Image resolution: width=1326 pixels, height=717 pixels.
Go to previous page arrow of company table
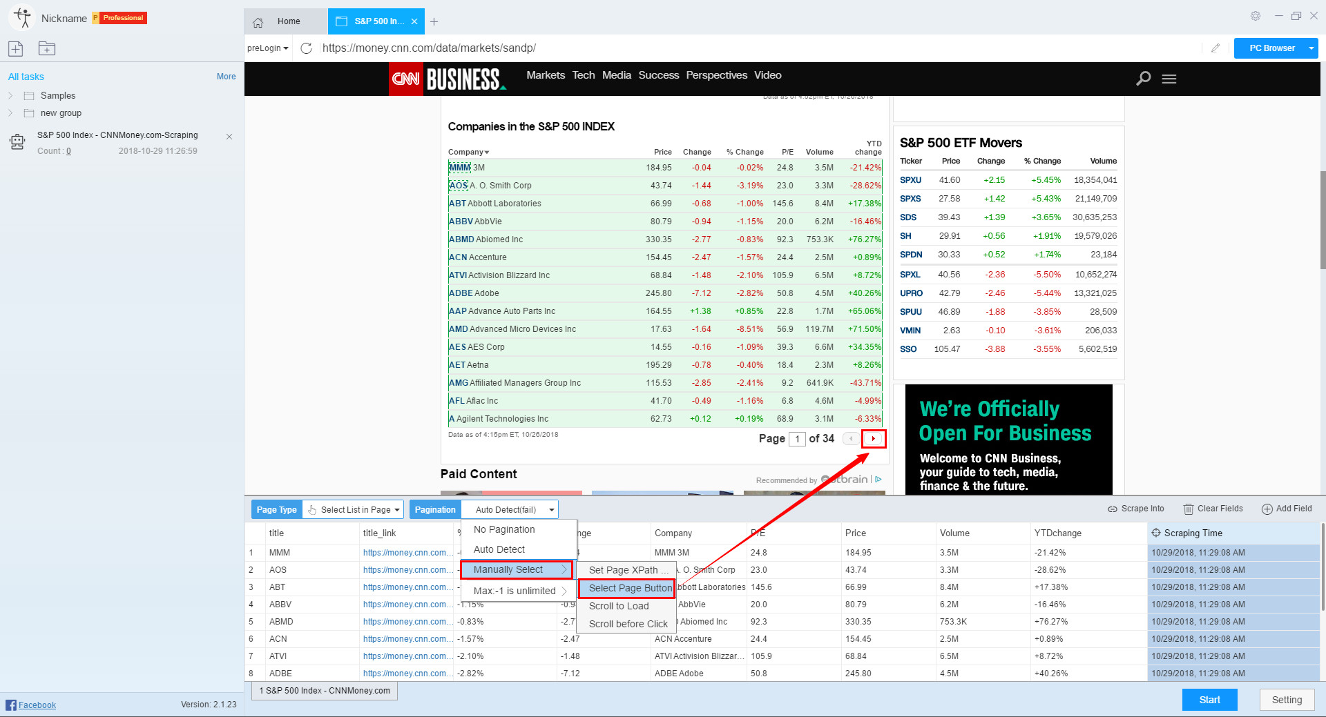tap(852, 439)
